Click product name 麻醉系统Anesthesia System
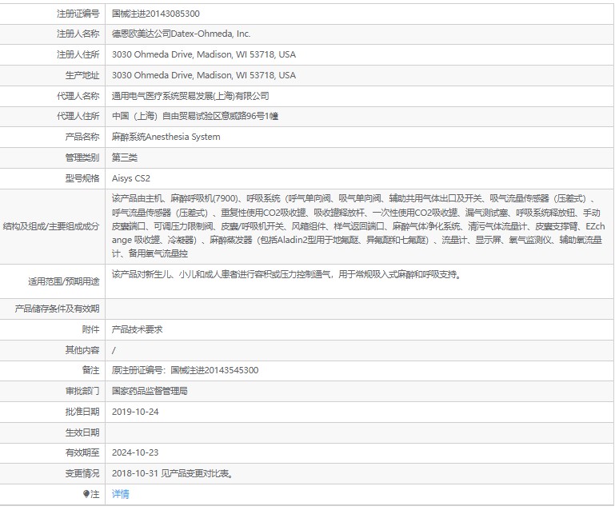Screen dimensions: 615x510 tap(166, 137)
